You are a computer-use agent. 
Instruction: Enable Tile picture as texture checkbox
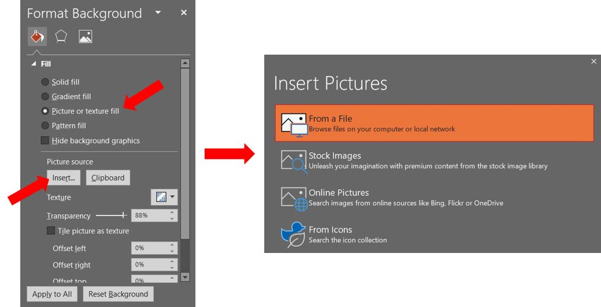coord(50,231)
